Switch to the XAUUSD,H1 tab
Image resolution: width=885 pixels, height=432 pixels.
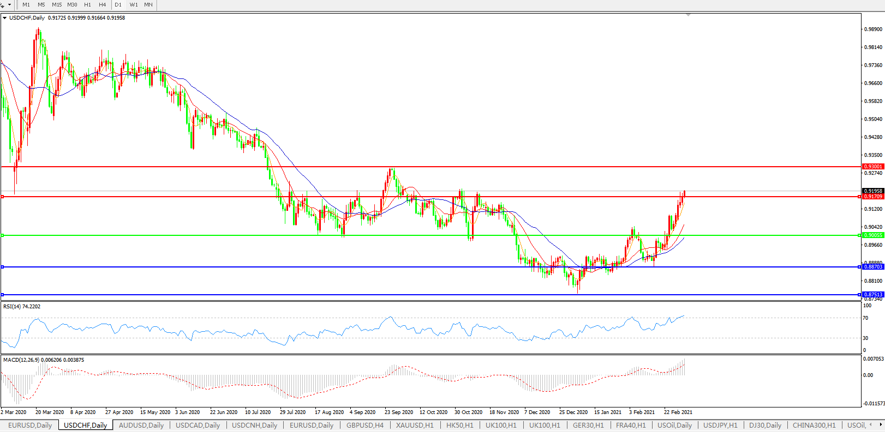pyautogui.click(x=415, y=425)
